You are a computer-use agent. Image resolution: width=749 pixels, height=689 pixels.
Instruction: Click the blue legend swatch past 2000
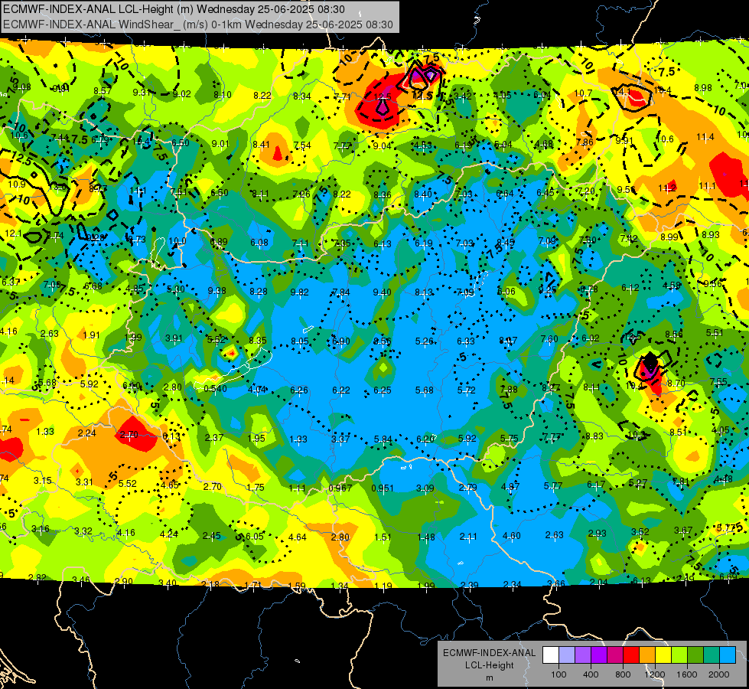[x=728, y=655]
